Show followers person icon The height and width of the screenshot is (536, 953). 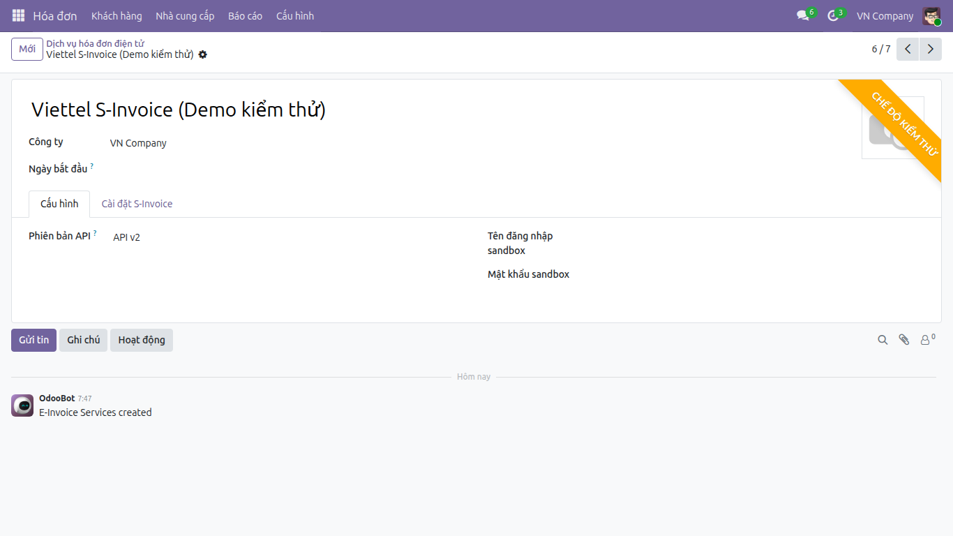(927, 340)
